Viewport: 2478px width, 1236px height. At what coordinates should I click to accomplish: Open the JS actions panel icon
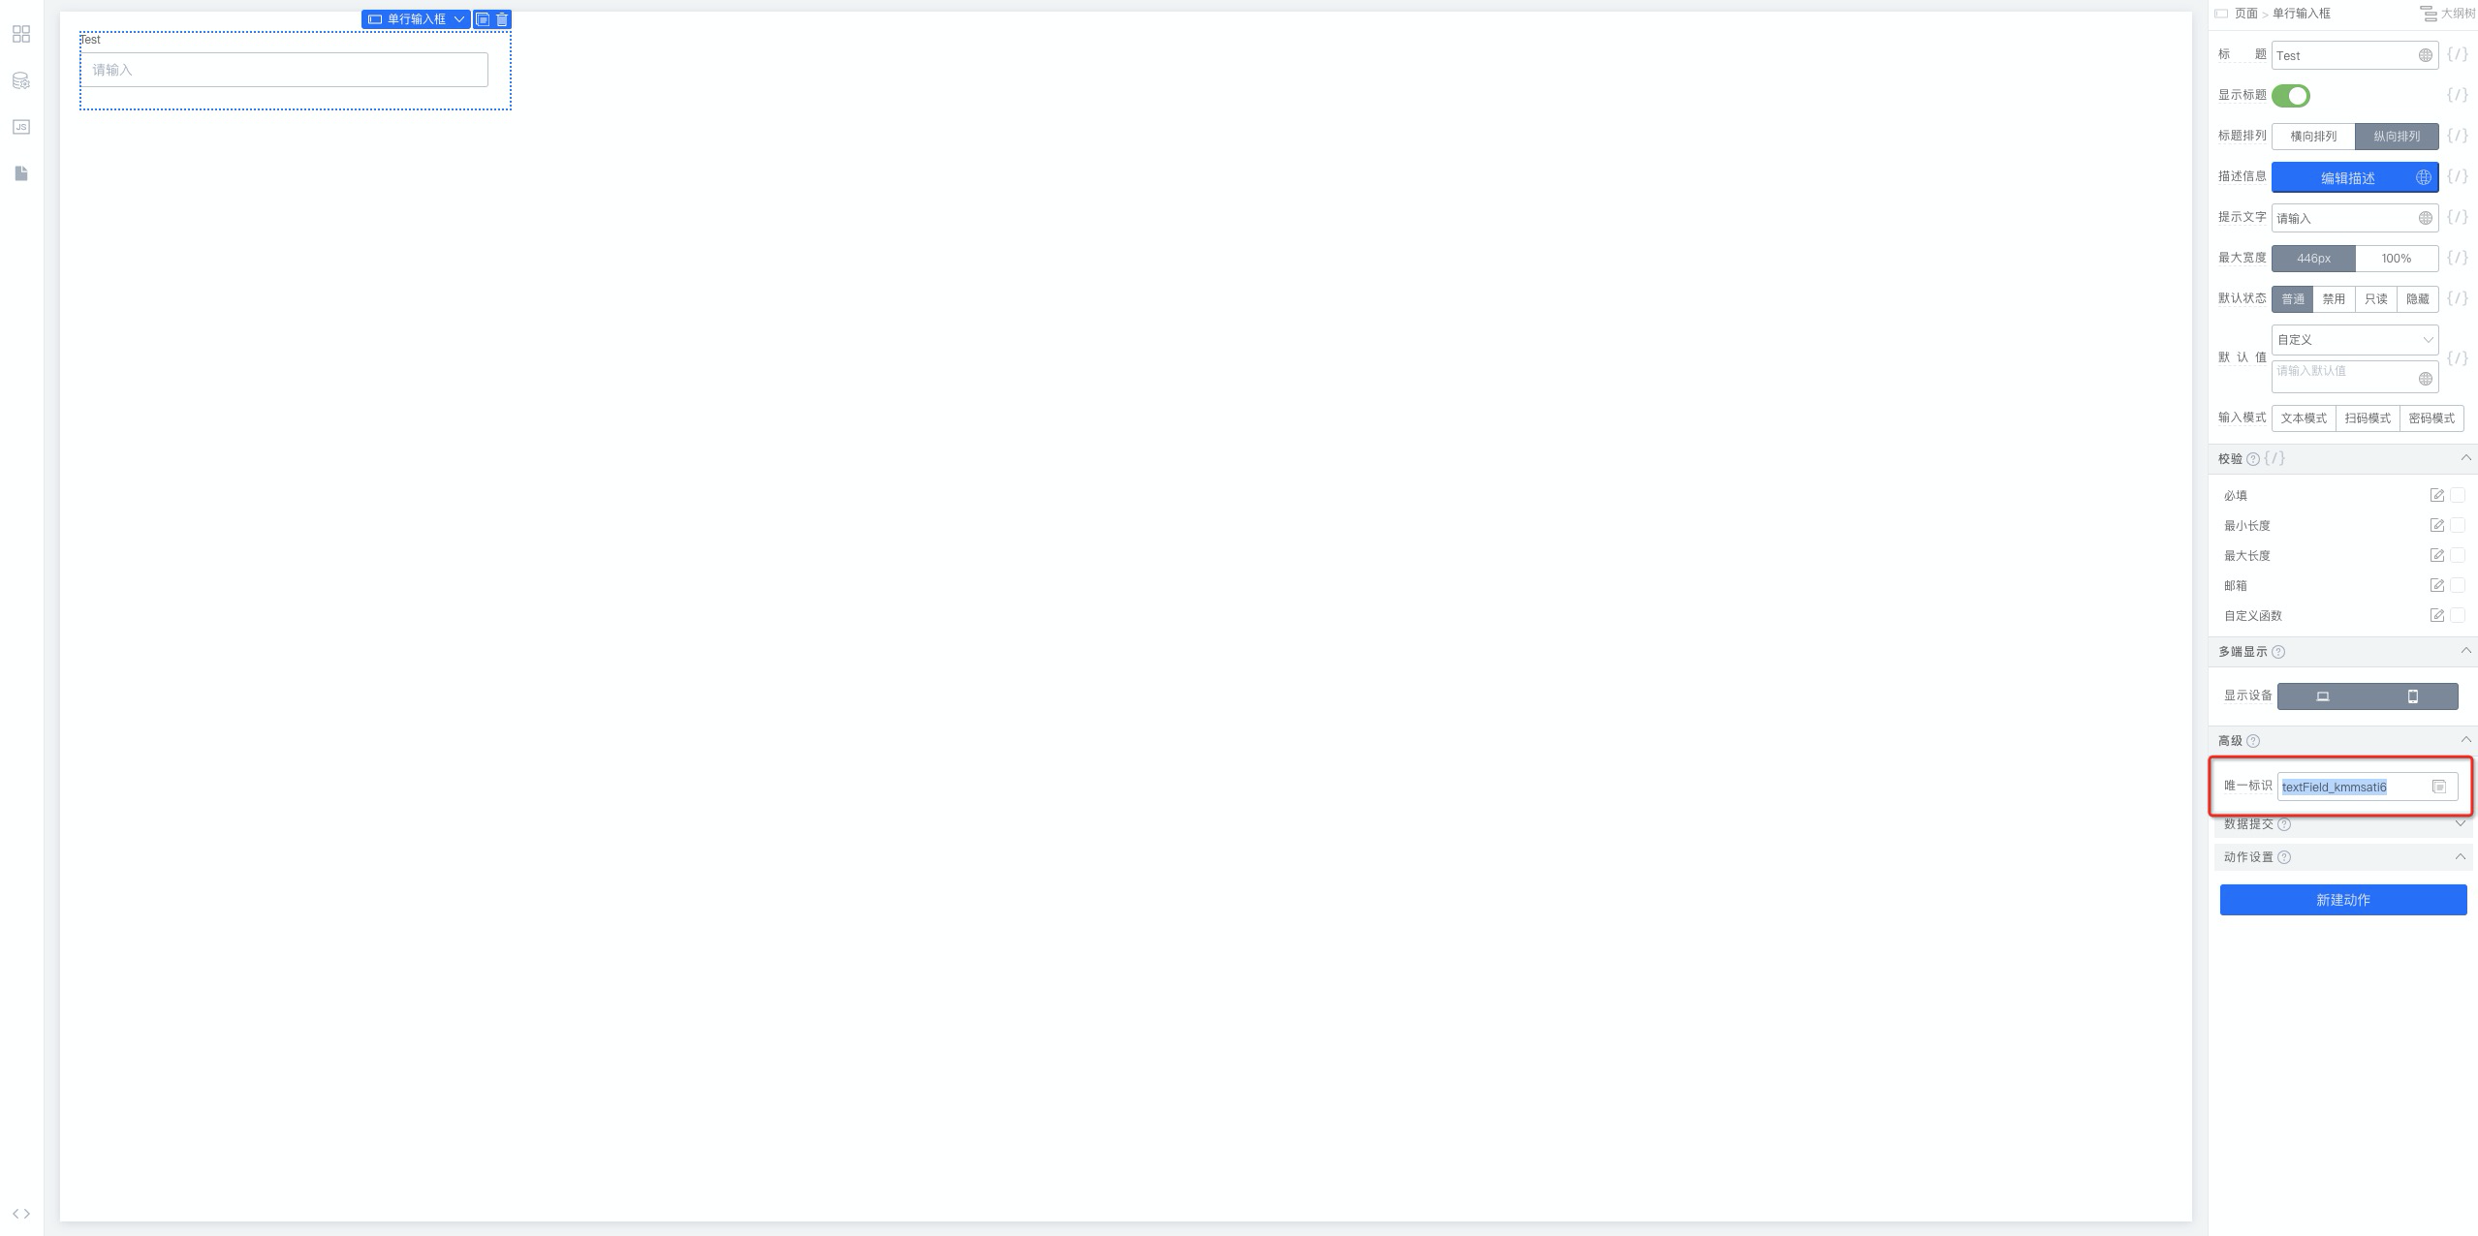point(21,127)
